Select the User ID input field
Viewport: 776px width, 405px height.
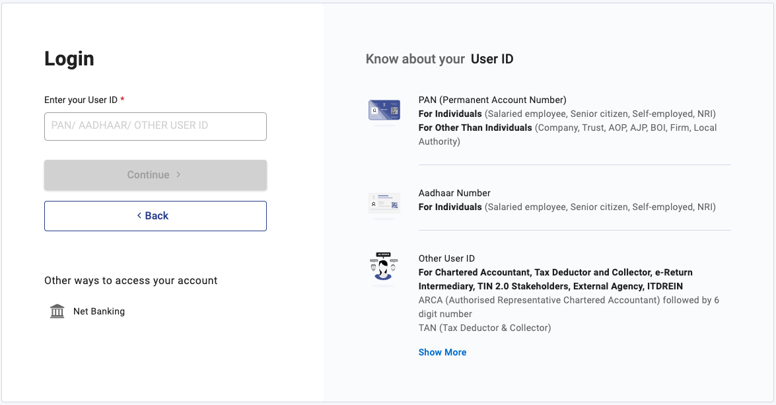155,126
